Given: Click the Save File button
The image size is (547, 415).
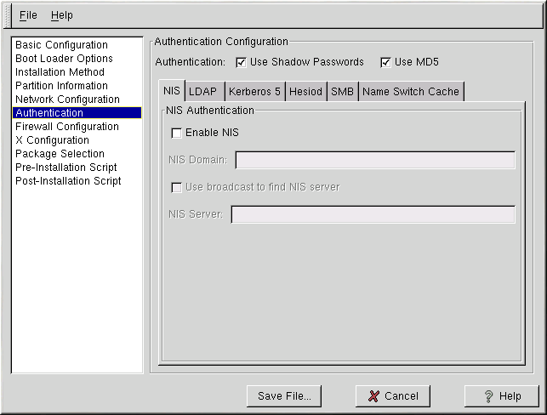Looking at the screenshot, I should (x=284, y=395).
